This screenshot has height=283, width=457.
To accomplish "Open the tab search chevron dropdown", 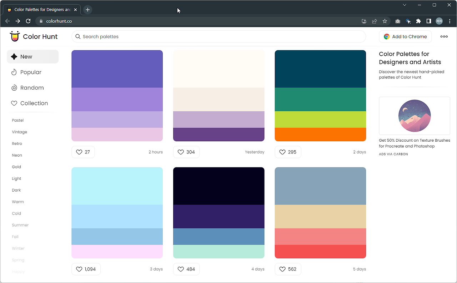I will [x=405, y=5].
